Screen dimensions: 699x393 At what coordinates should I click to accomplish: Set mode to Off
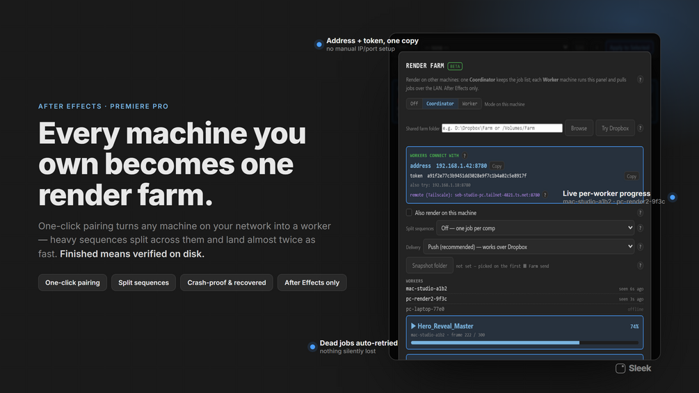414,104
